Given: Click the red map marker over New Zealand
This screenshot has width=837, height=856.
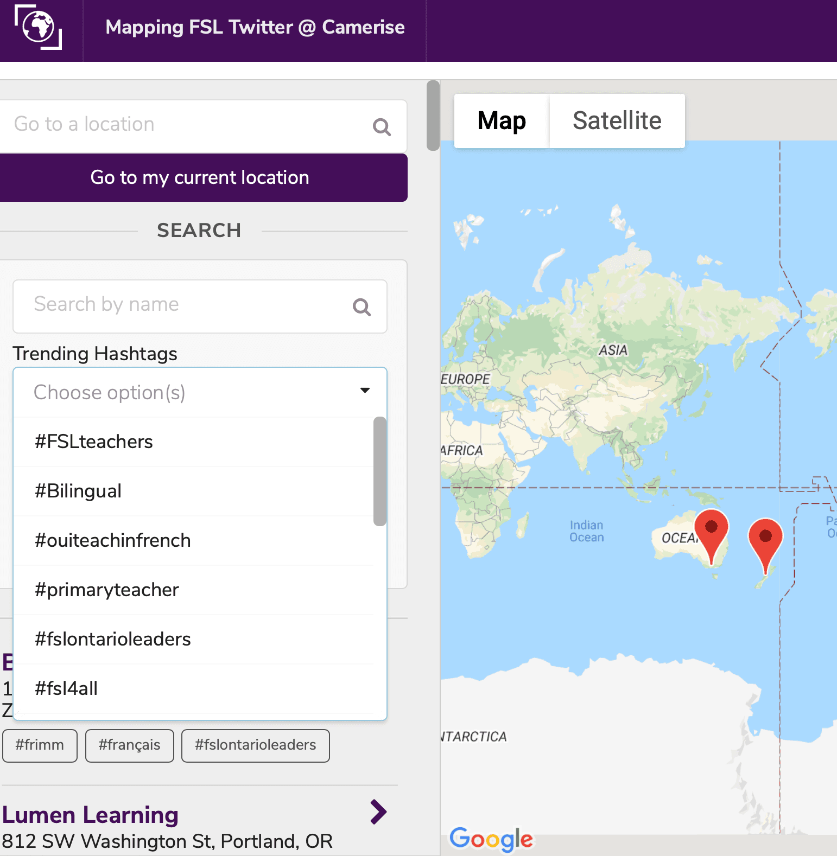Looking at the screenshot, I should click(765, 546).
